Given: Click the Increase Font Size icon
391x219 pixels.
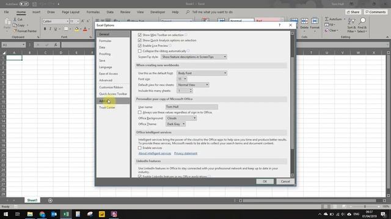Looking at the screenshot, I should pyautogui.click(x=82, y=21).
